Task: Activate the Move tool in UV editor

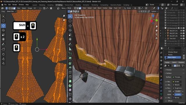Action: tap(3, 26)
